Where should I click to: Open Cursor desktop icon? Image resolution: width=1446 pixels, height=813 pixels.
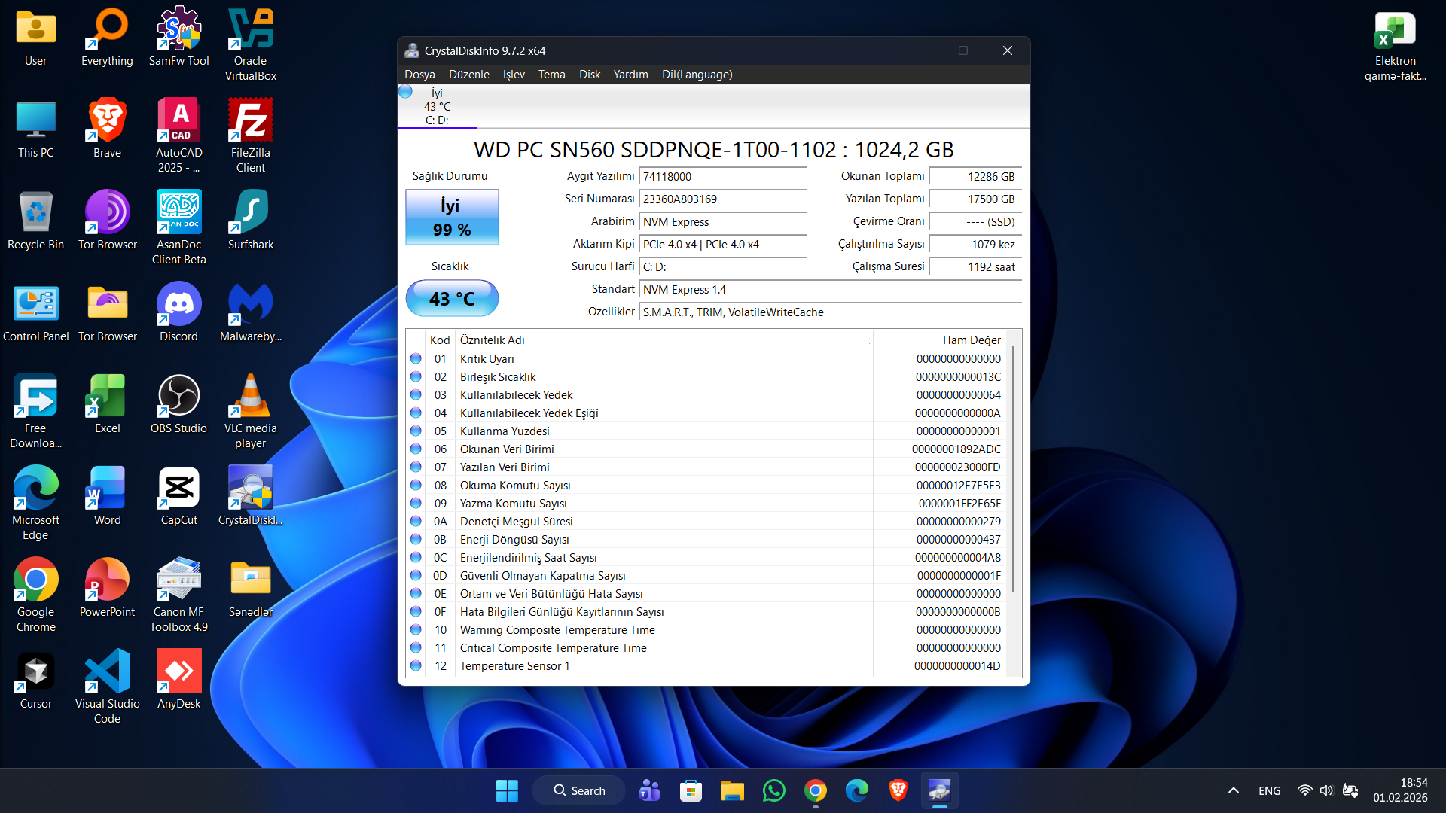[35, 681]
